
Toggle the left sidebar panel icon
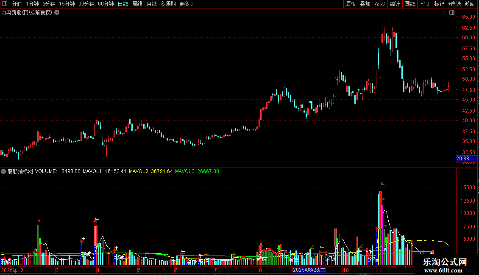[x=5, y=4]
